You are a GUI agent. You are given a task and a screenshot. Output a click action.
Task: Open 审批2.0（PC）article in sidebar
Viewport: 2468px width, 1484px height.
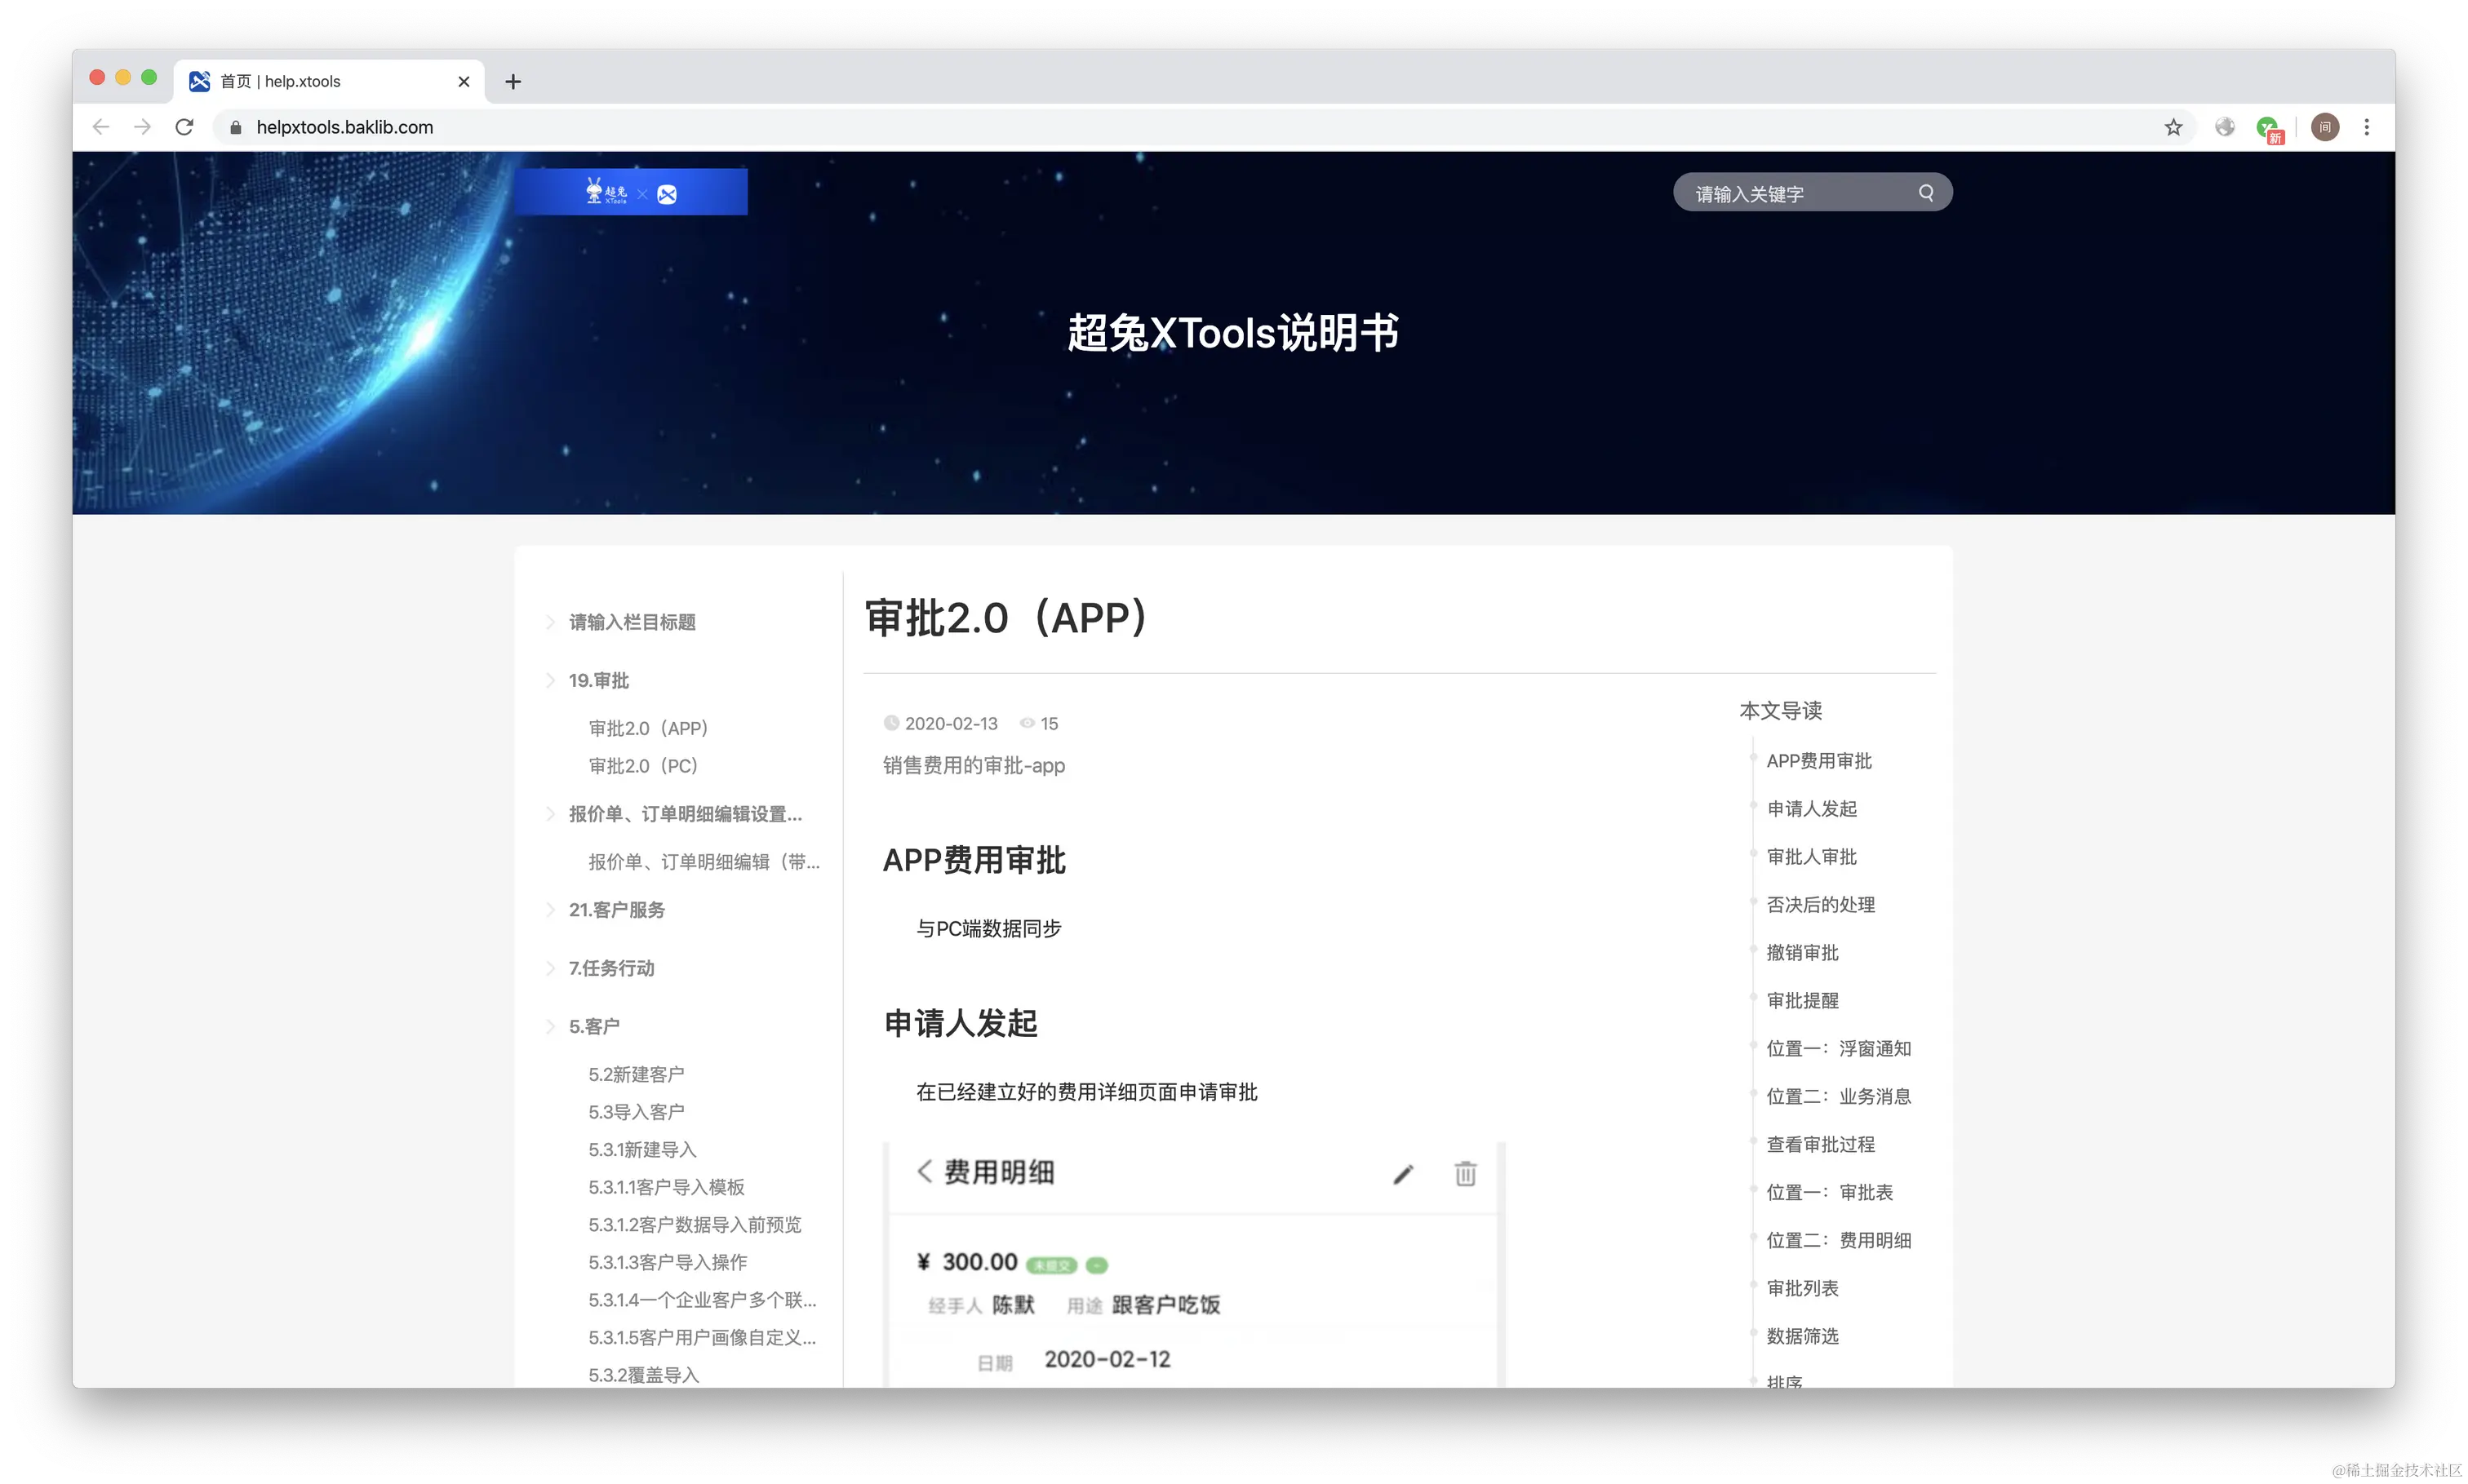tap(643, 766)
